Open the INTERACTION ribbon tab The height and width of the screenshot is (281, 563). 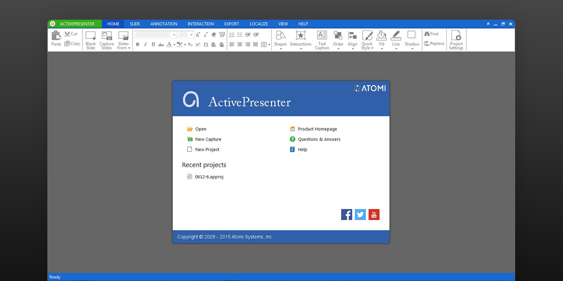pos(201,24)
